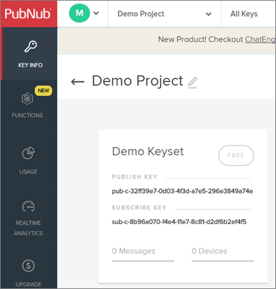
Task: Open the Usage pie chart icon
Action: [x=28, y=153]
